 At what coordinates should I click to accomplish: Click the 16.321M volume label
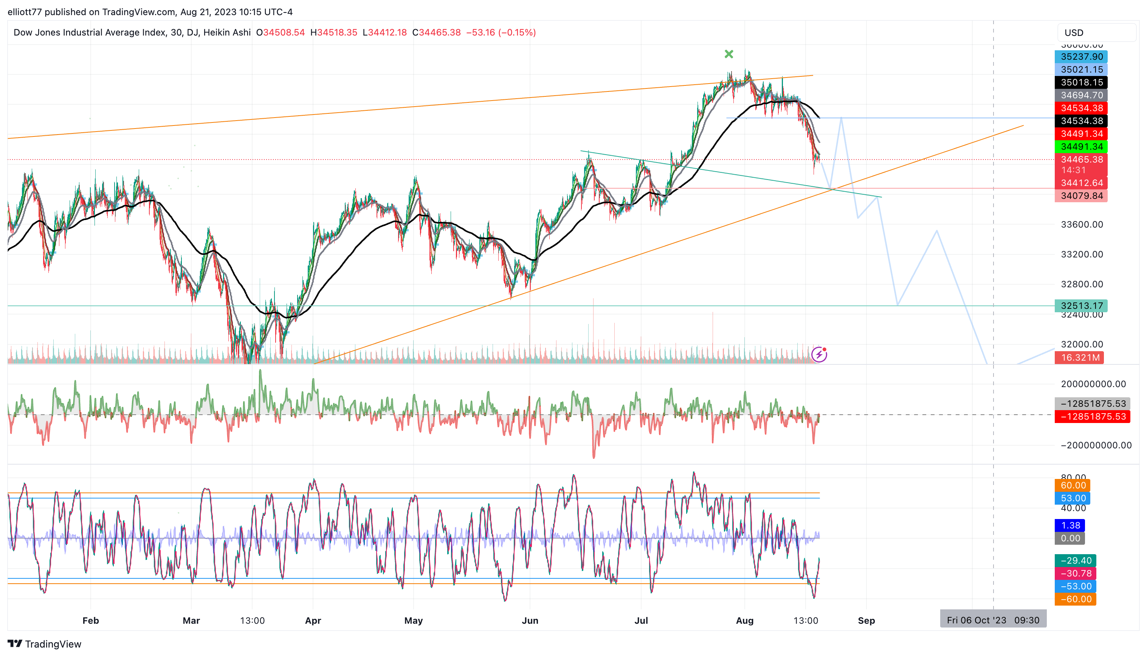tap(1079, 357)
